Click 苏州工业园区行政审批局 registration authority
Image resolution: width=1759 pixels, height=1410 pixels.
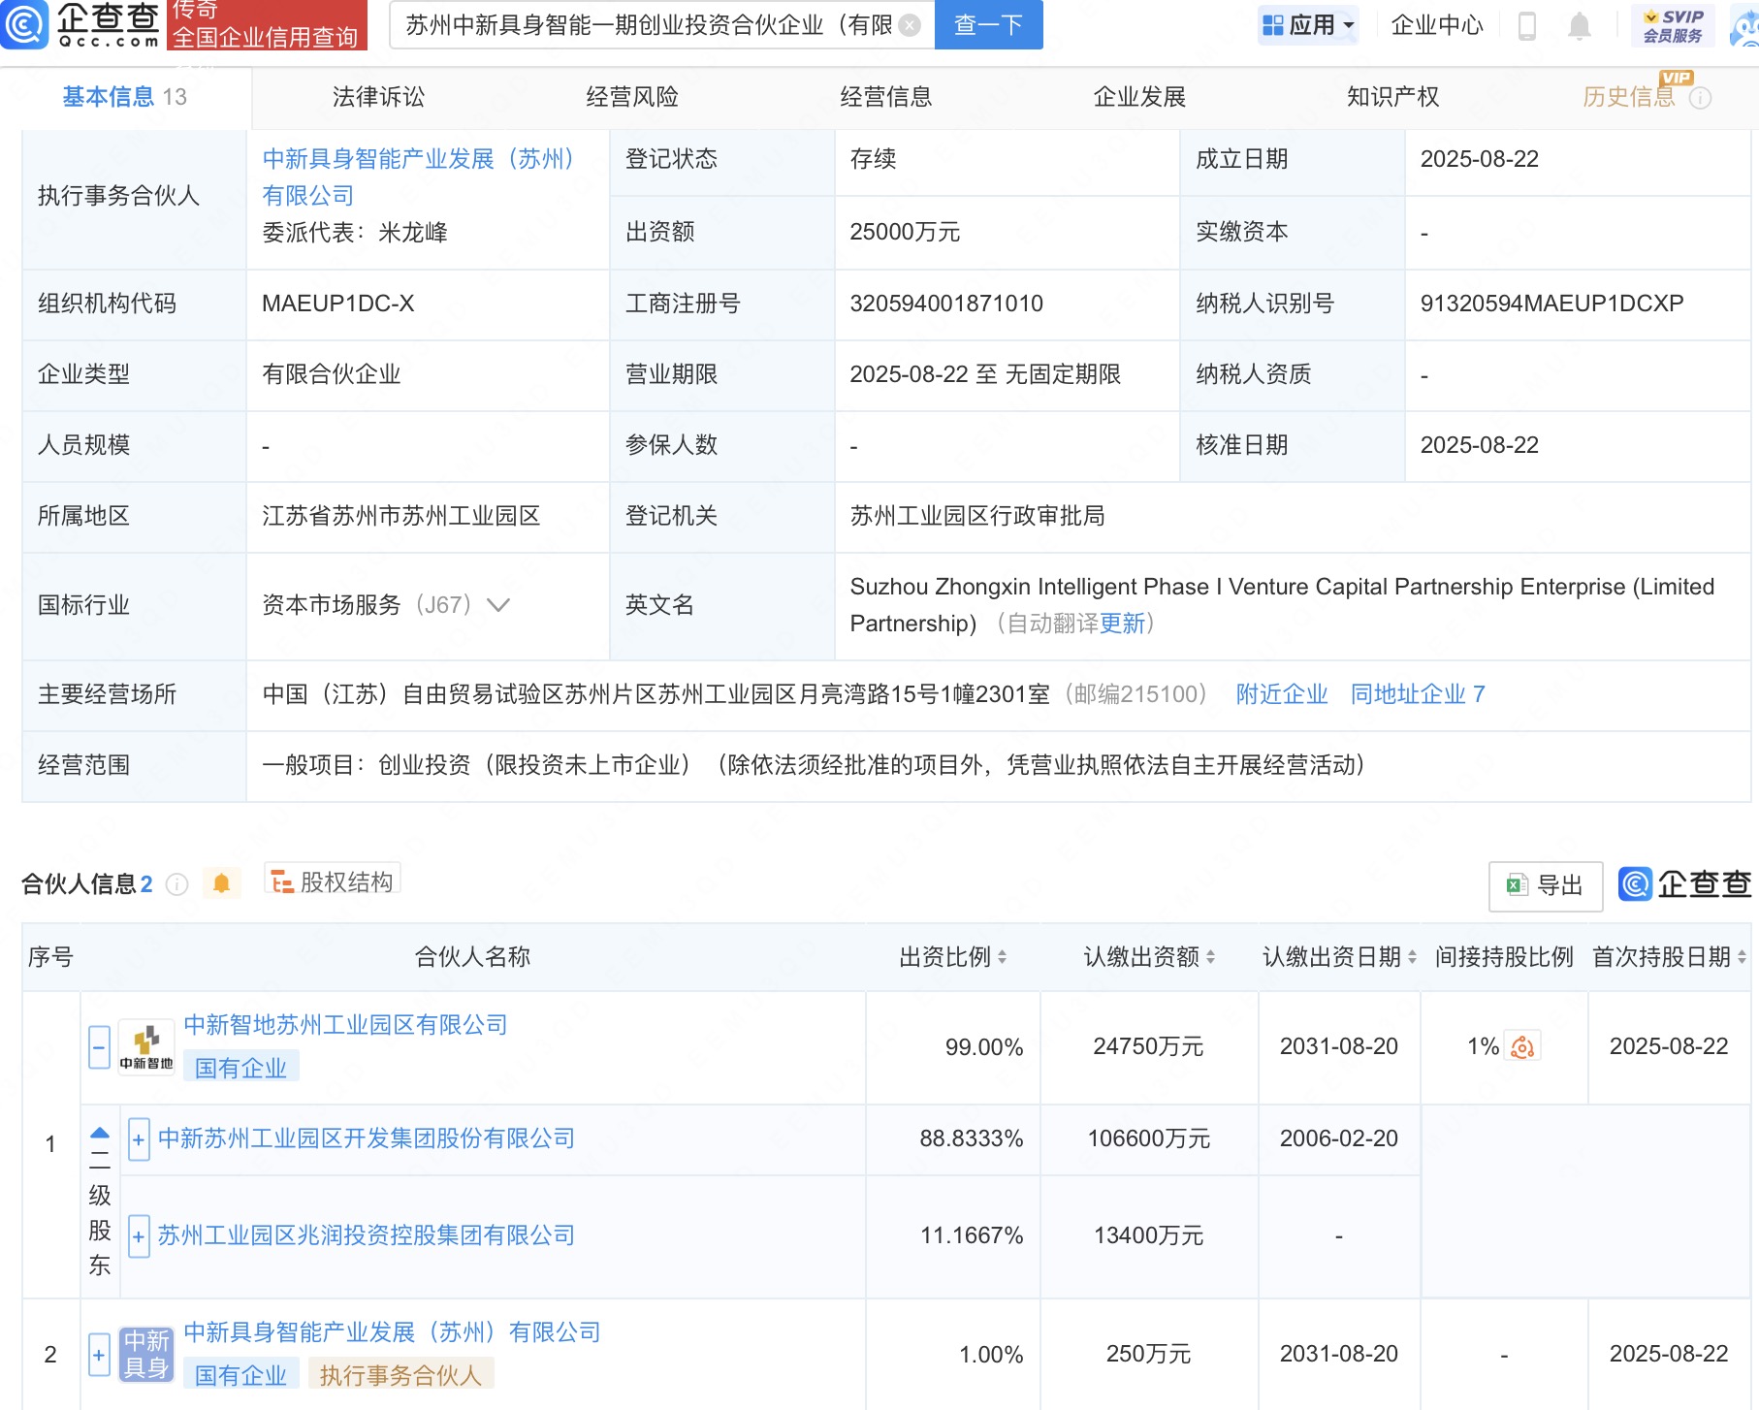(977, 516)
